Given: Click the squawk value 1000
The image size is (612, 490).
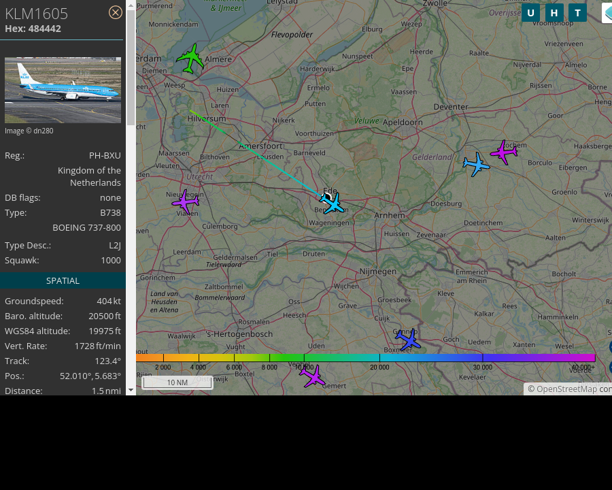Looking at the screenshot, I should [111, 260].
